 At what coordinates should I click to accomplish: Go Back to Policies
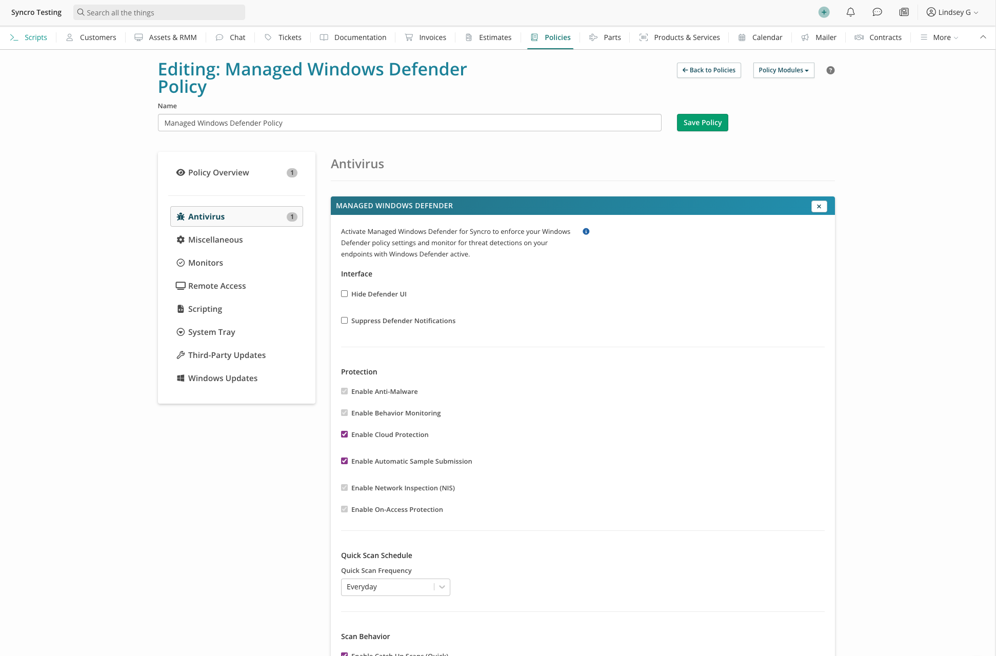pyautogui.click(x=708, y=70)
